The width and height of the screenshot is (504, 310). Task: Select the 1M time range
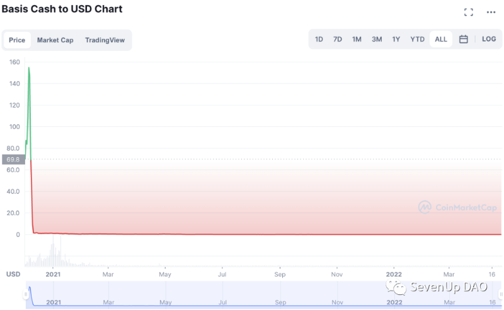(357, 39)
